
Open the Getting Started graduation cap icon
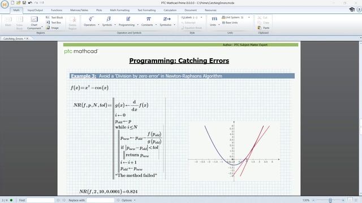click(x=352, y=10)
